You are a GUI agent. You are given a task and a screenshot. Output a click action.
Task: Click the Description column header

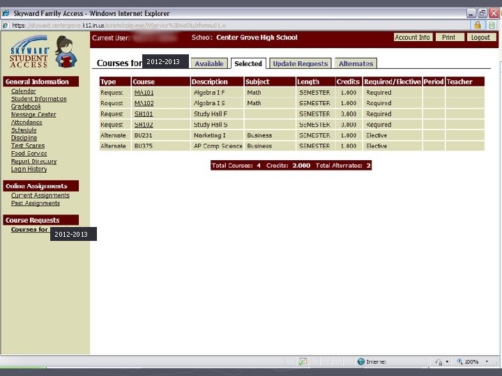pos(217,81)
